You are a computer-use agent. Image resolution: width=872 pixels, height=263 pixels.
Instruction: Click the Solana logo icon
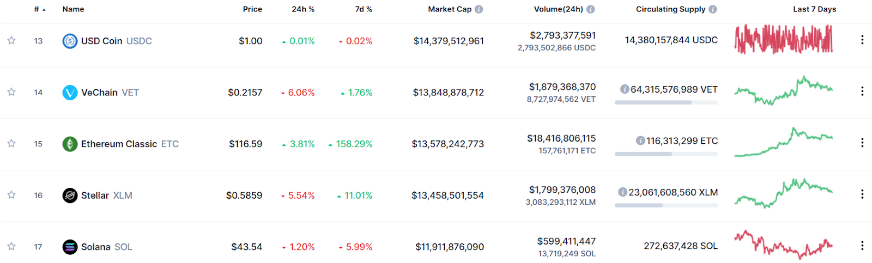[x=70, y=247]
